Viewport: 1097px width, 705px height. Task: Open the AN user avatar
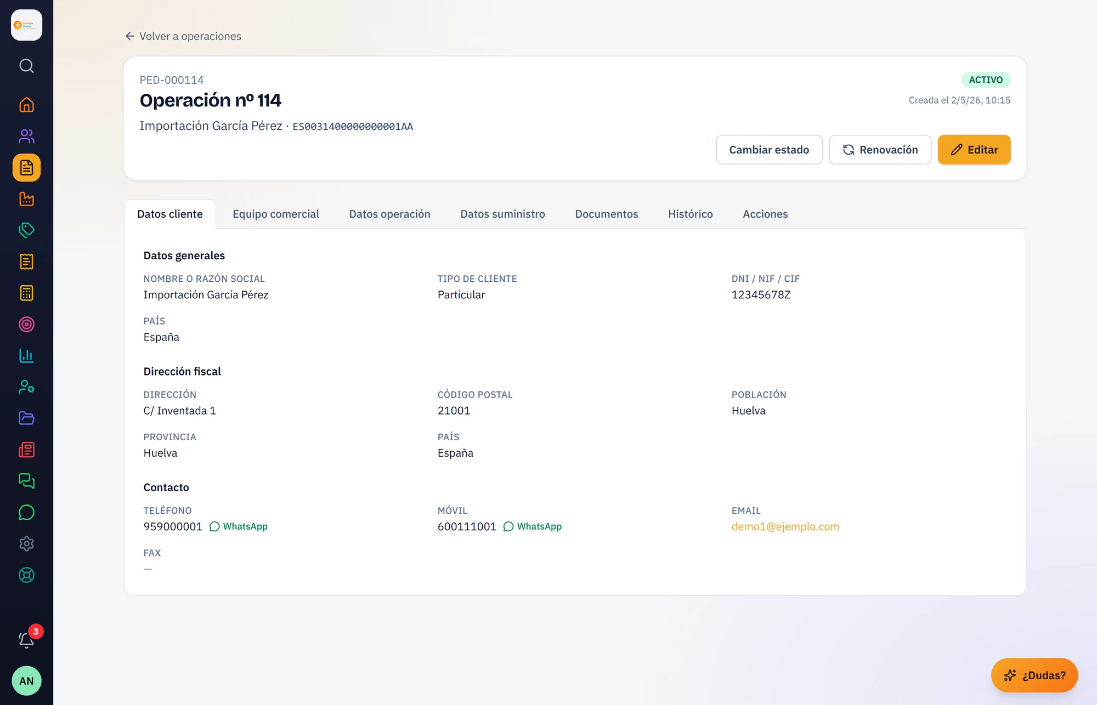click(26, 681)
